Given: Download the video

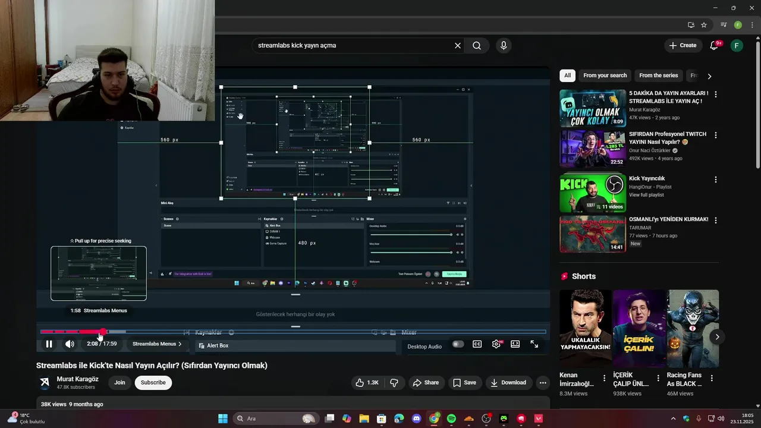Looking at the screenshot, I should pyautogui.click(x=508, y=383).
